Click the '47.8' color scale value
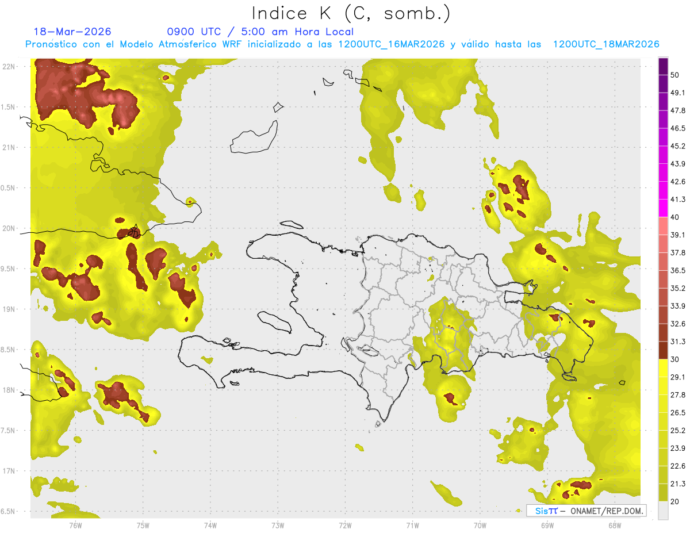Viewport: 690px width, 533px height. (678, 110)
